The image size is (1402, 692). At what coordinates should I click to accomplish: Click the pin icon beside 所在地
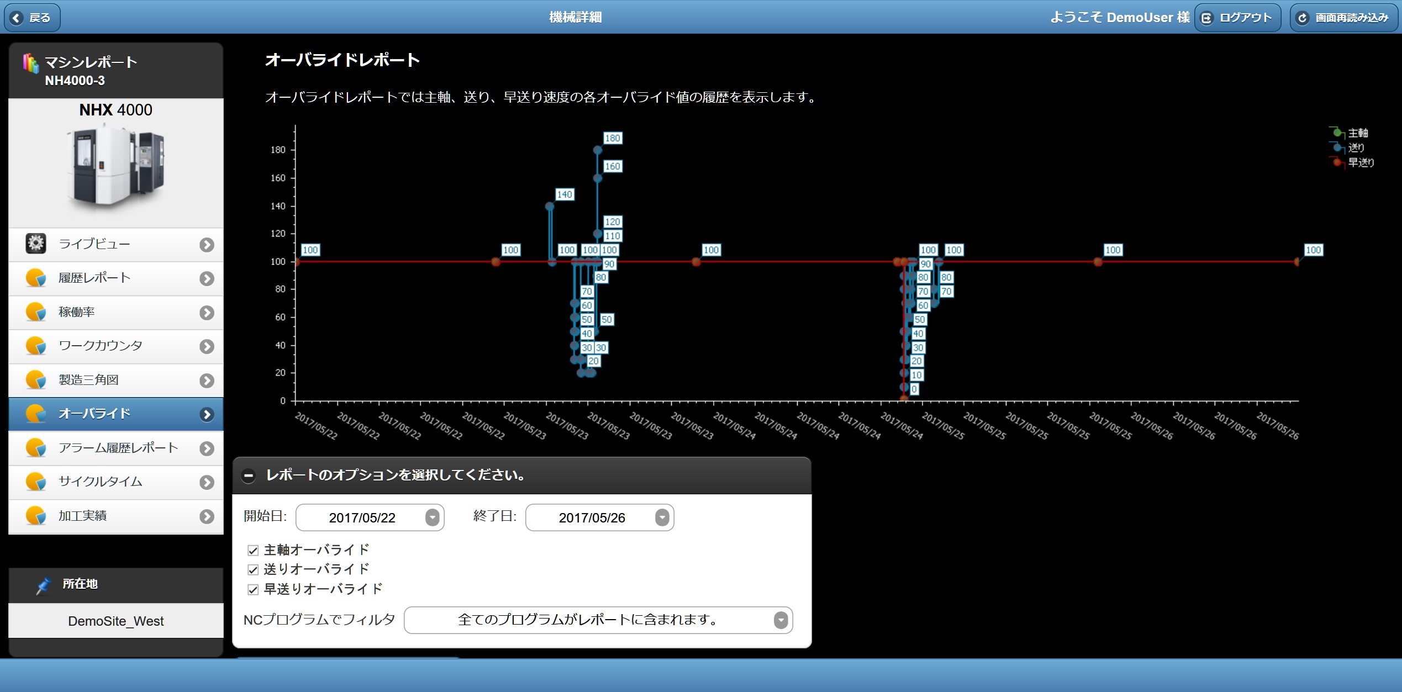pos(43,585)
